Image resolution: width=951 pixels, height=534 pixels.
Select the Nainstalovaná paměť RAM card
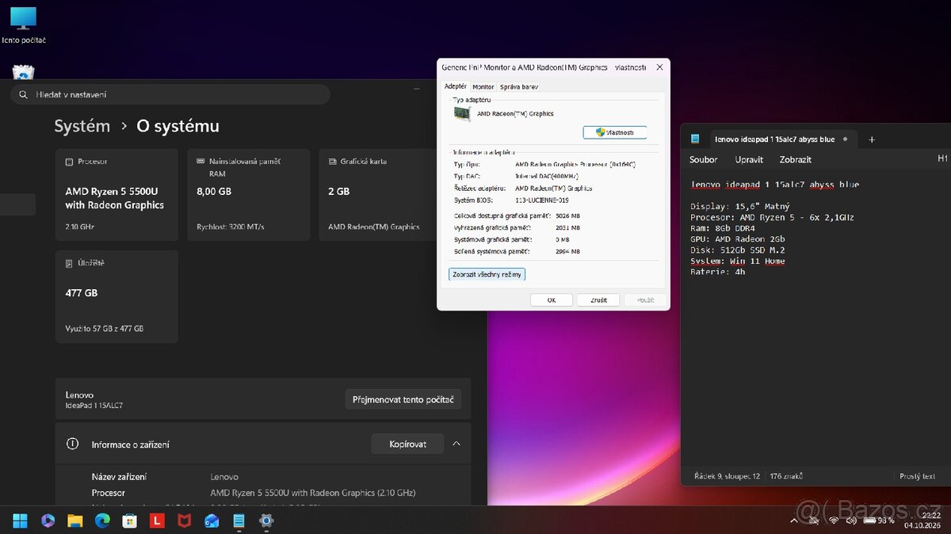[248, 194]
